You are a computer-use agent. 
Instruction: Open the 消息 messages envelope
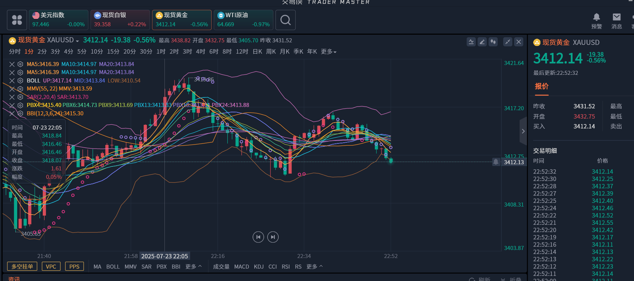pos(616,21)
